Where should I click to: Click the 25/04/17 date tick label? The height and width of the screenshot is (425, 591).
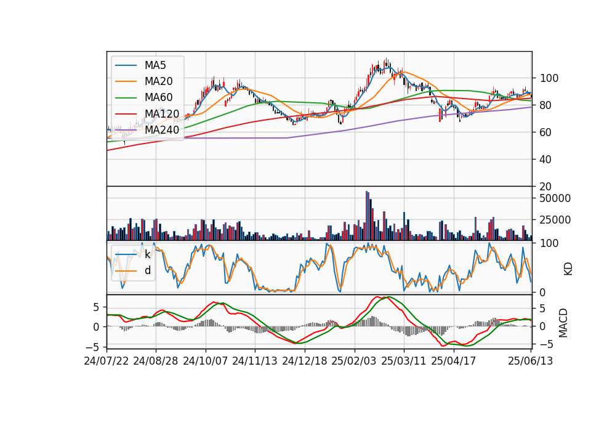(x=454, y=361)
